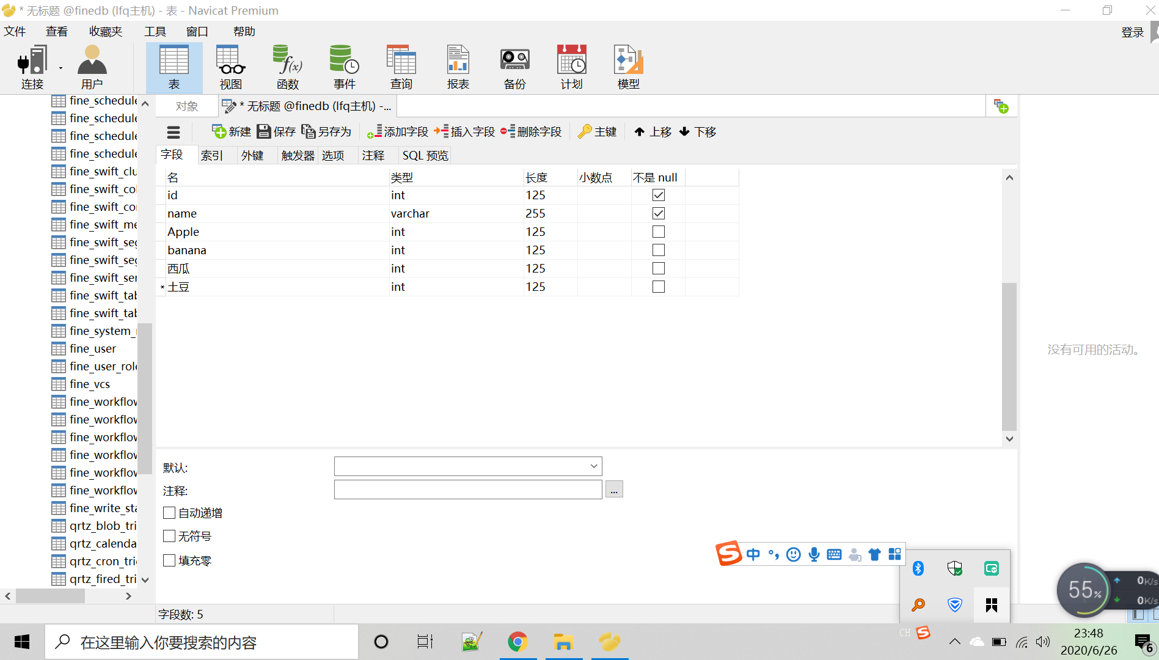This screenshot has width=1159, height=660.
Task: Select the 模型 (Model) toolbar icon
Action: pyautogui.click(x=627, y=66)
